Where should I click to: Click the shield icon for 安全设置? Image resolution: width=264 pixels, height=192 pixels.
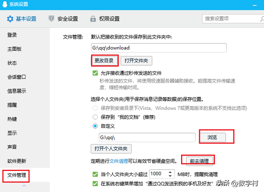(51, 19)
